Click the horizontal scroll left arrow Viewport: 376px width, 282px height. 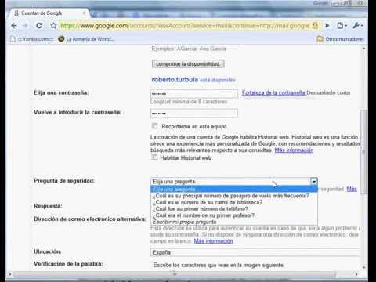pos(10,274)
